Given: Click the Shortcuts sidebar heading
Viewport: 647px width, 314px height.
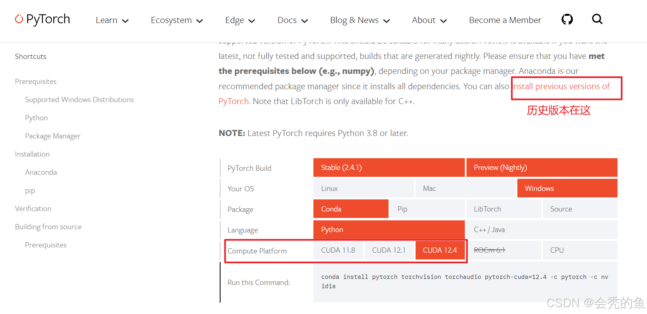Looking at the screenshot, I should (x=31, y=57).
